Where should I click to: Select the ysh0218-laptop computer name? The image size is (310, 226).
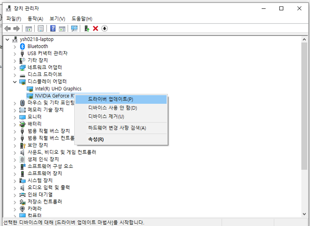click(x=37, y=39)
